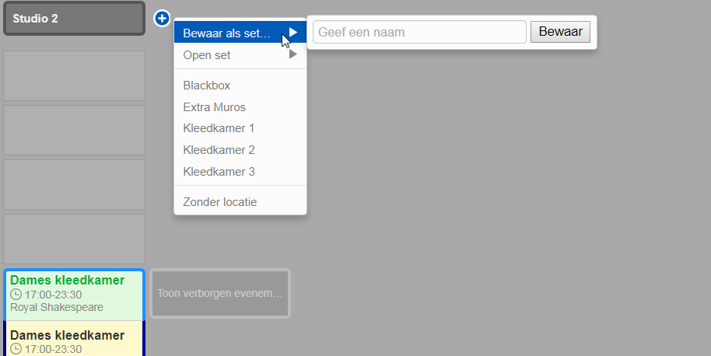Select Extra Muros location
711x356 pixels.
click(x=214, y=106)
